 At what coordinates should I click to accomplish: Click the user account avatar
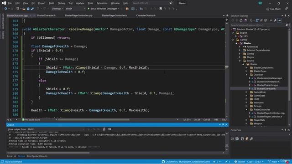260,3
